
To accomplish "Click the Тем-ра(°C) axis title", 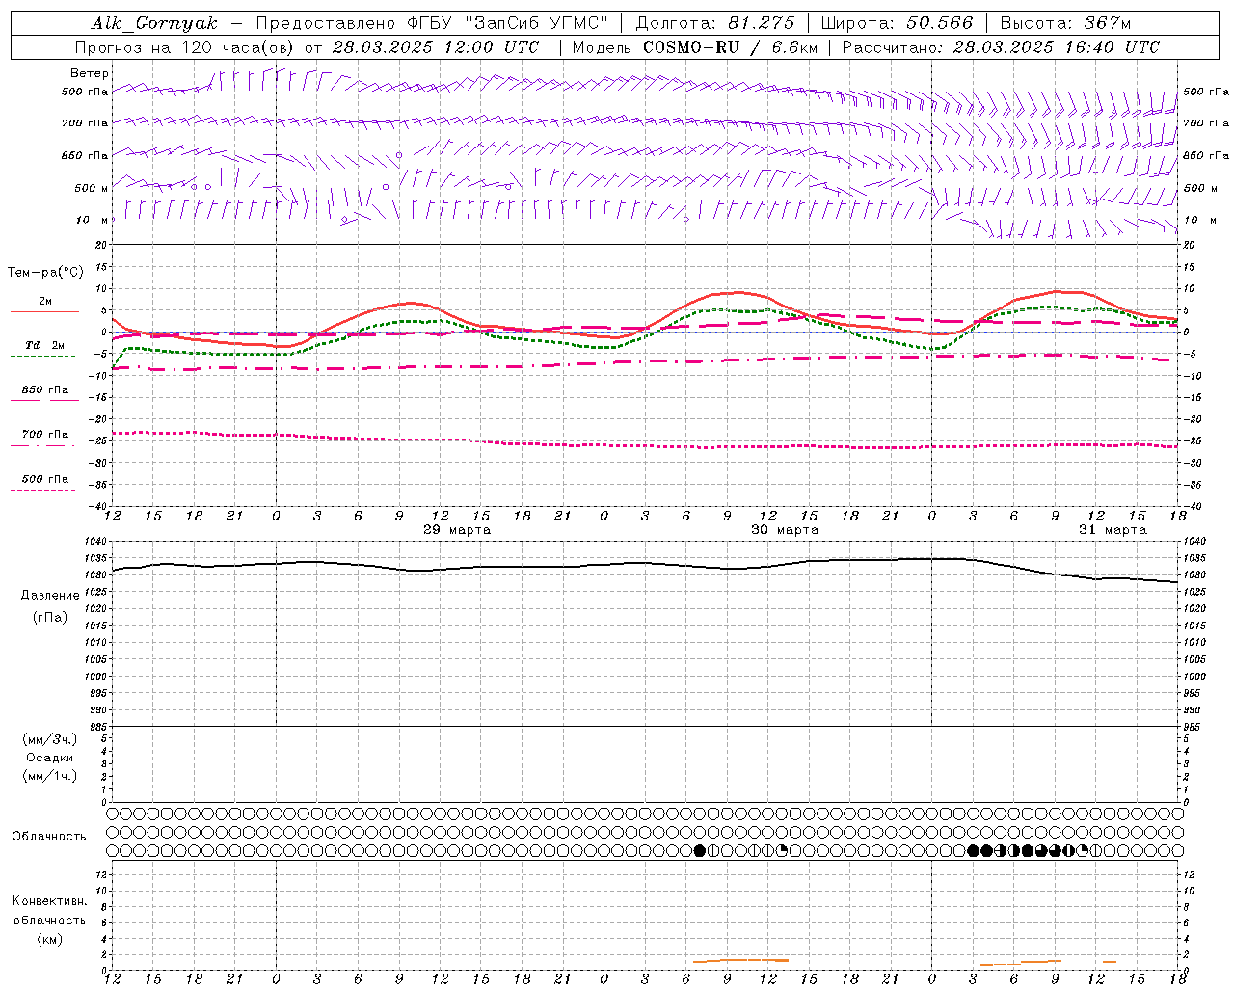I will 45,273.
